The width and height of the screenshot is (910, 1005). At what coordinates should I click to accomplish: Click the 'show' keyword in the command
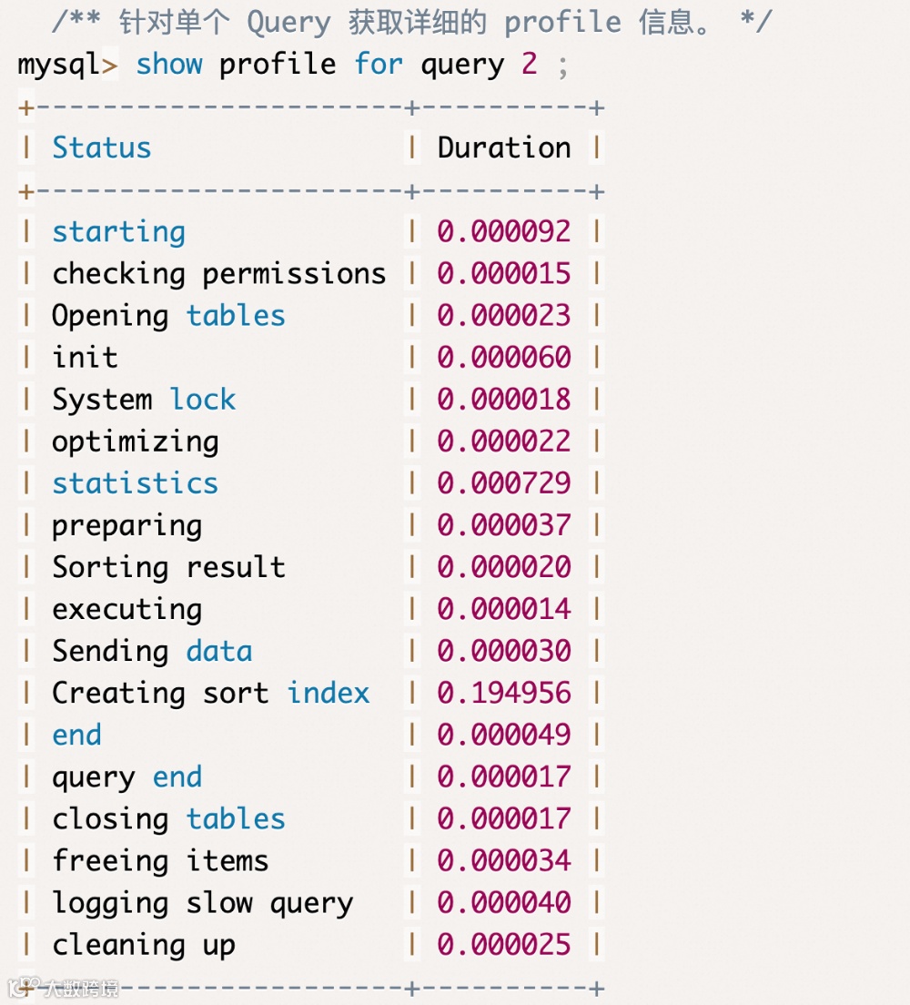tap(168, 65)
